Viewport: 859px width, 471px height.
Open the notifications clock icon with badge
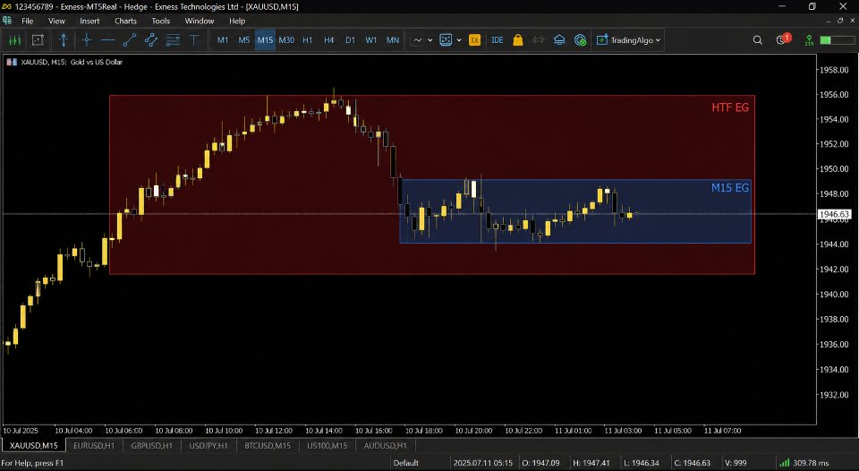pos(783,39)
